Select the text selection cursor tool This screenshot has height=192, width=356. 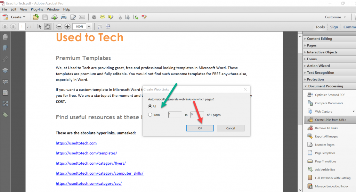coord(39,26)
